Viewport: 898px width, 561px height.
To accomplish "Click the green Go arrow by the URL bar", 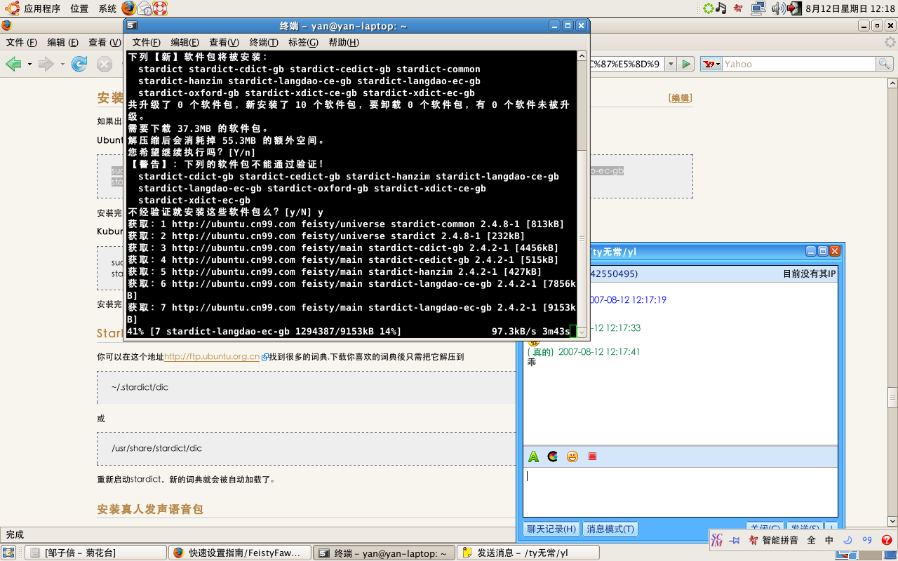I will 687,64.
